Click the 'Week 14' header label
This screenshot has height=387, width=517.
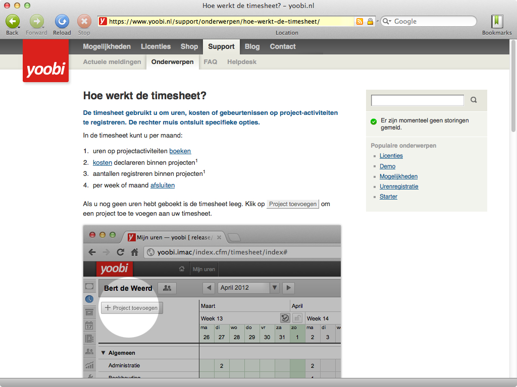tap(318, 318)
